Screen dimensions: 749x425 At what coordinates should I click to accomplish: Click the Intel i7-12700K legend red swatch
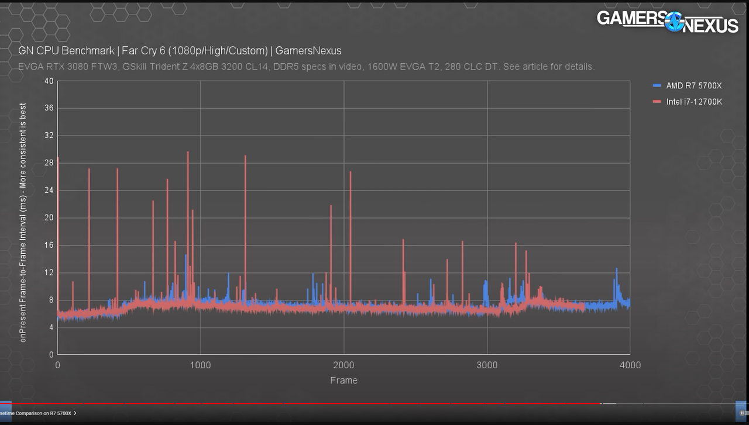(657, 102)
